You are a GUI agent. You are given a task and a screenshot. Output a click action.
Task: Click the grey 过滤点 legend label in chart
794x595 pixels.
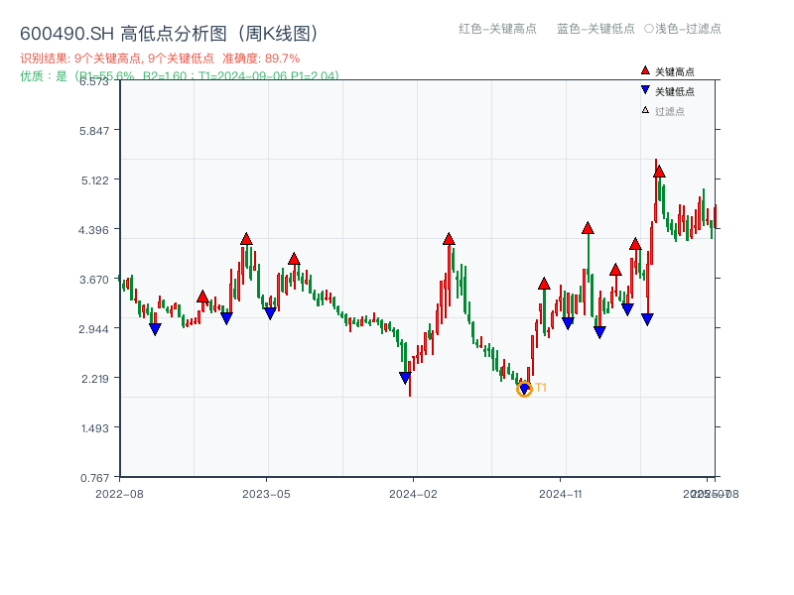coord(669,111)
